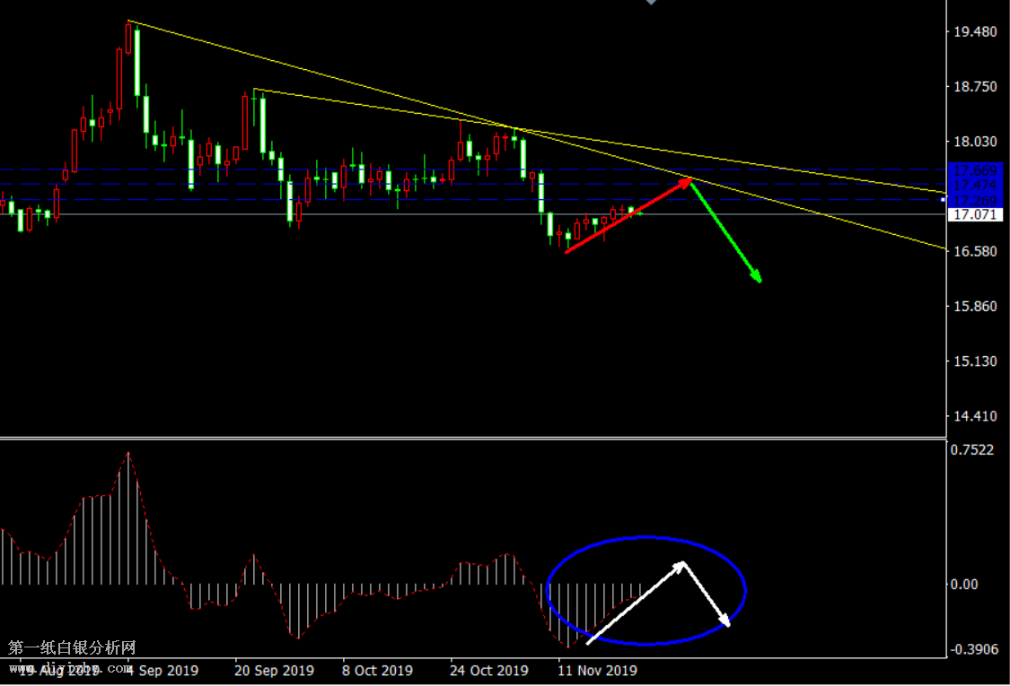Click the 11 Nov 2019 date label
Image resolution: width=1010 pixels, height=686 pixels.
(596, 671)
